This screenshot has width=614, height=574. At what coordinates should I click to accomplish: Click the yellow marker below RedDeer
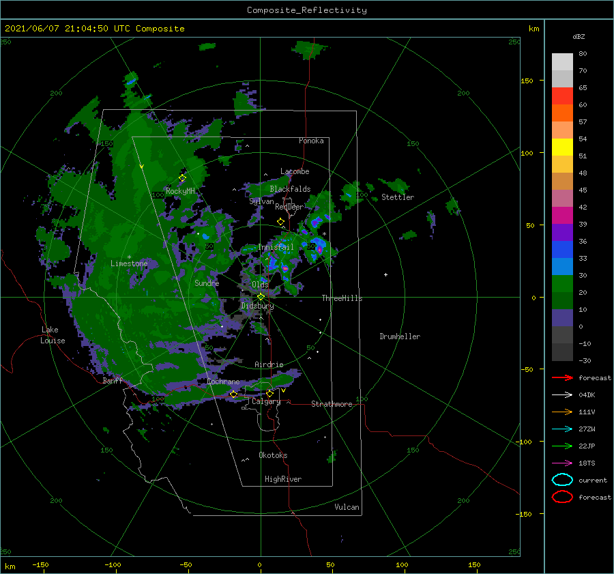coord(280,222)
